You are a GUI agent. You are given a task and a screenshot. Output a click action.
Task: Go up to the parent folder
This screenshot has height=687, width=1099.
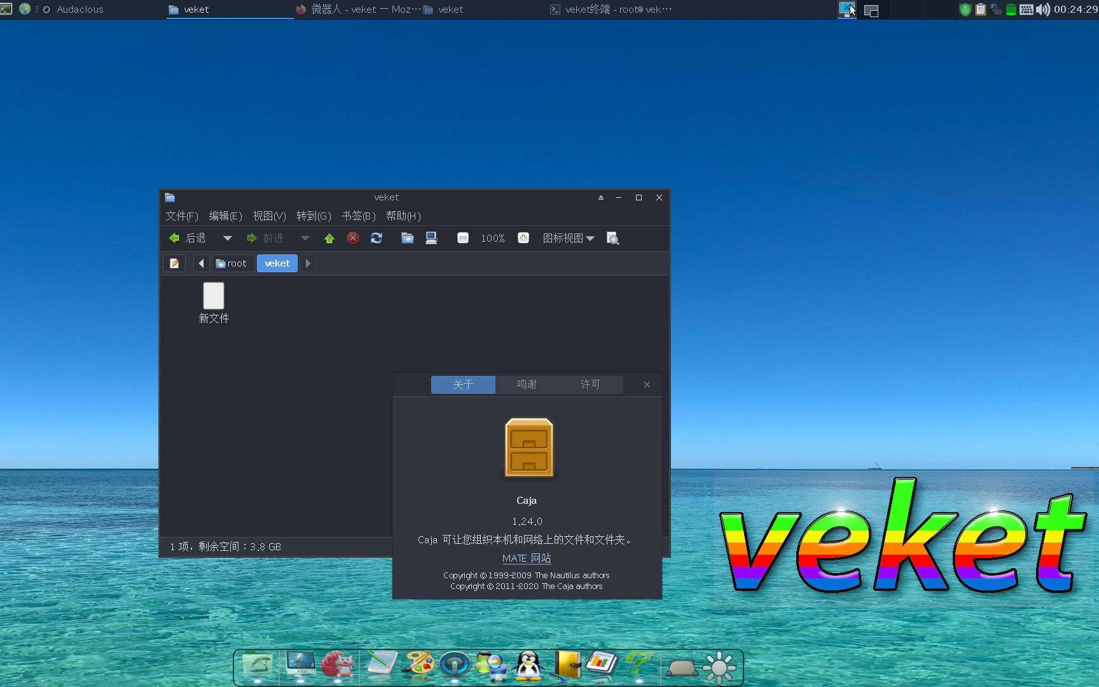click(329, 239)
